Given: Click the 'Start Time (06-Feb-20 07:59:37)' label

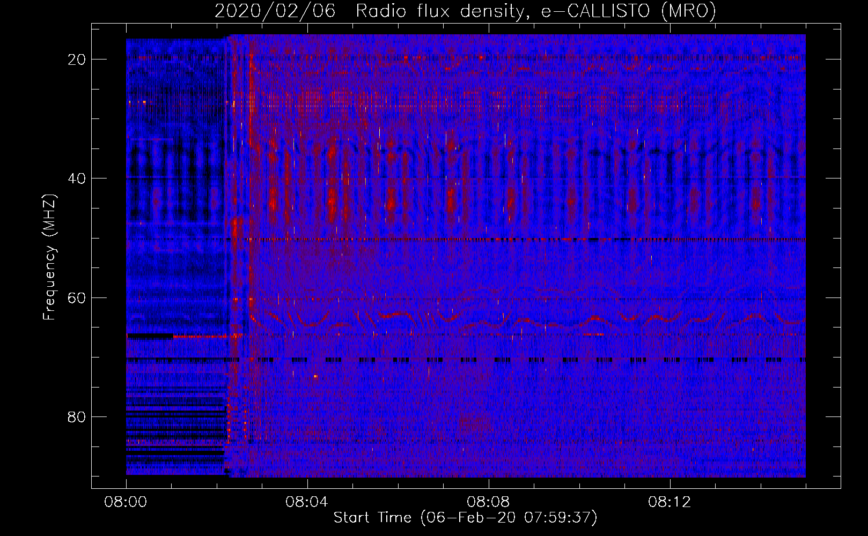Looking at the screenshot, I should click(x=465, y=518).
